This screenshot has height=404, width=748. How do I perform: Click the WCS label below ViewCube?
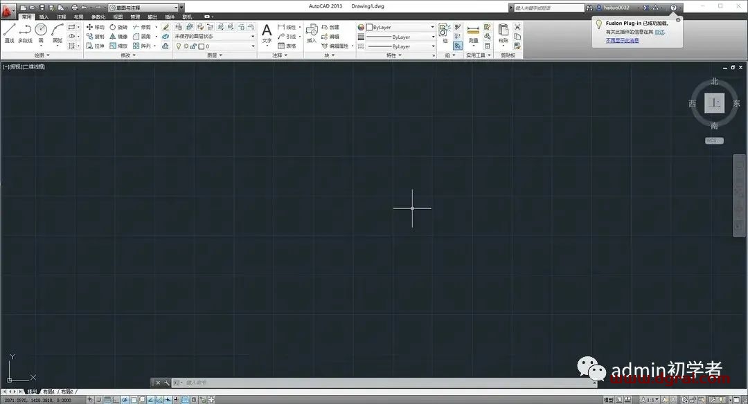[x=714, y=140]
